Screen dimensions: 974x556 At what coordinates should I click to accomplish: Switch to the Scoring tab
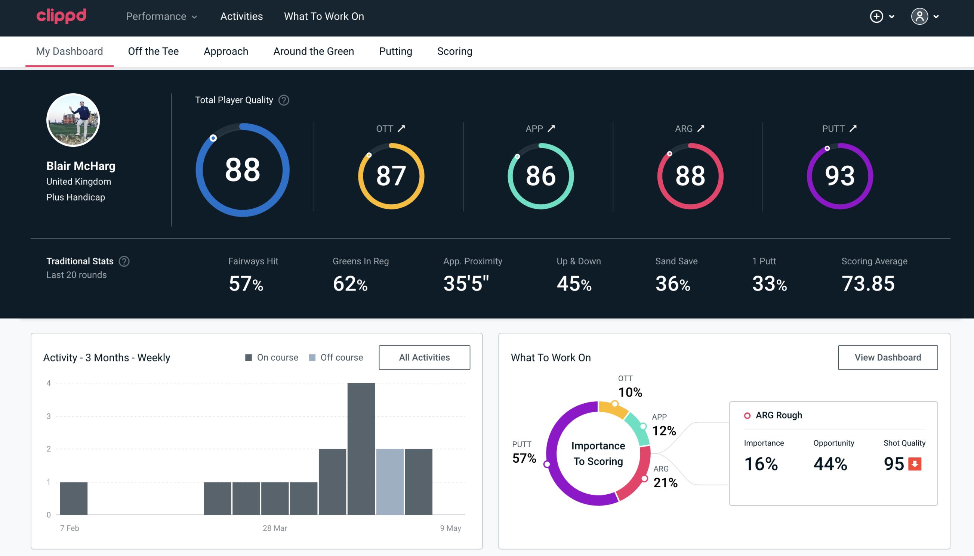[x=454, y=50]
